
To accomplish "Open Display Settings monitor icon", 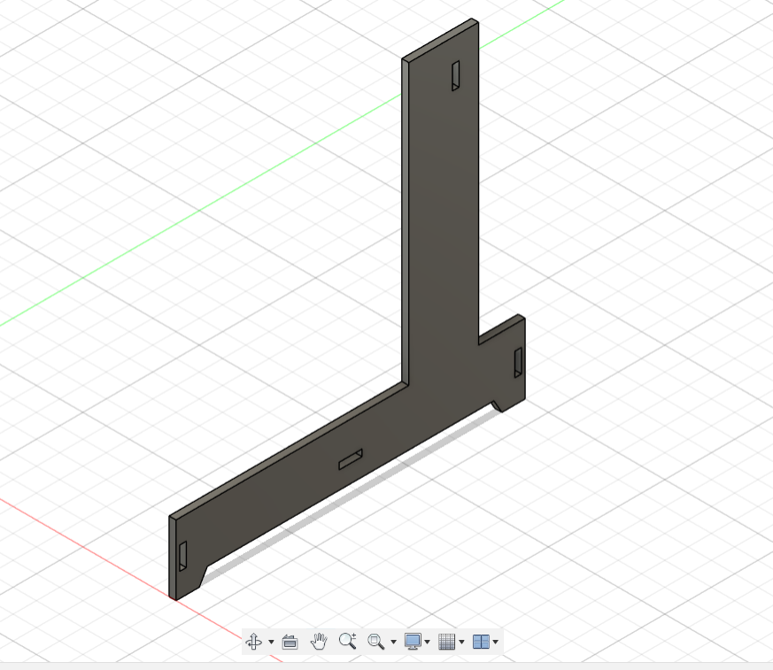I will tap(412, 642).
